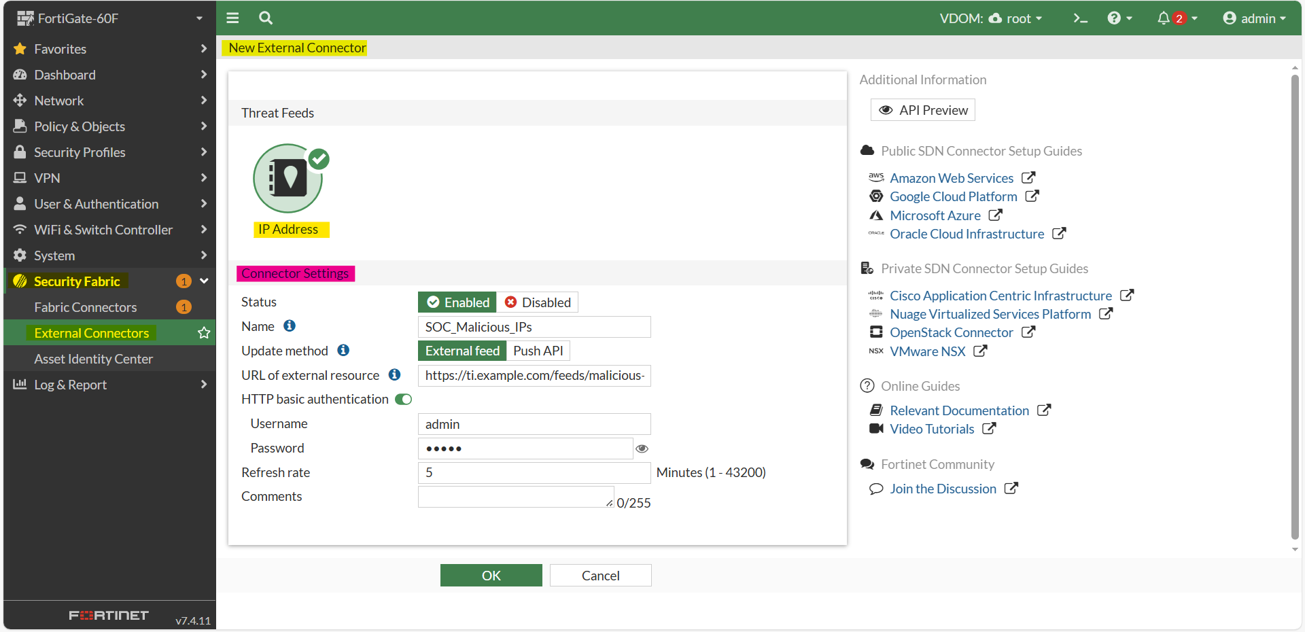Set Status to Enabled
The width and height of the screenshot is (1305, 632).
coord(457,302)
